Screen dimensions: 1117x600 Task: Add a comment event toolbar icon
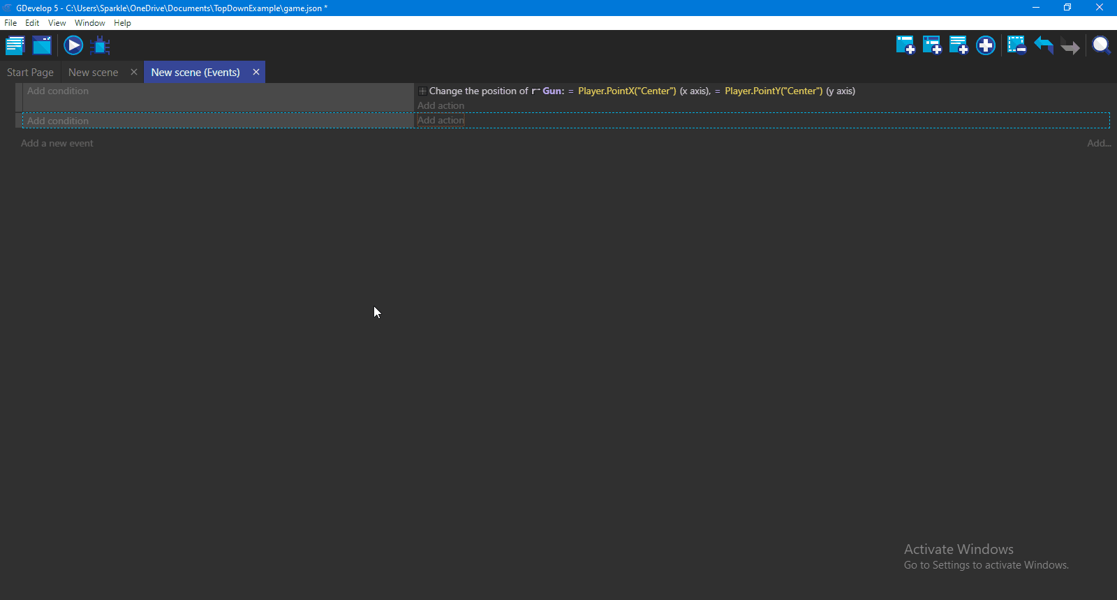coord(959,46)
